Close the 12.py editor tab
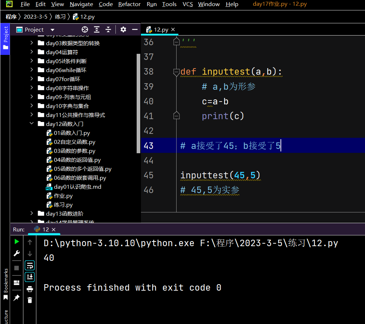 tap(173, 29)
